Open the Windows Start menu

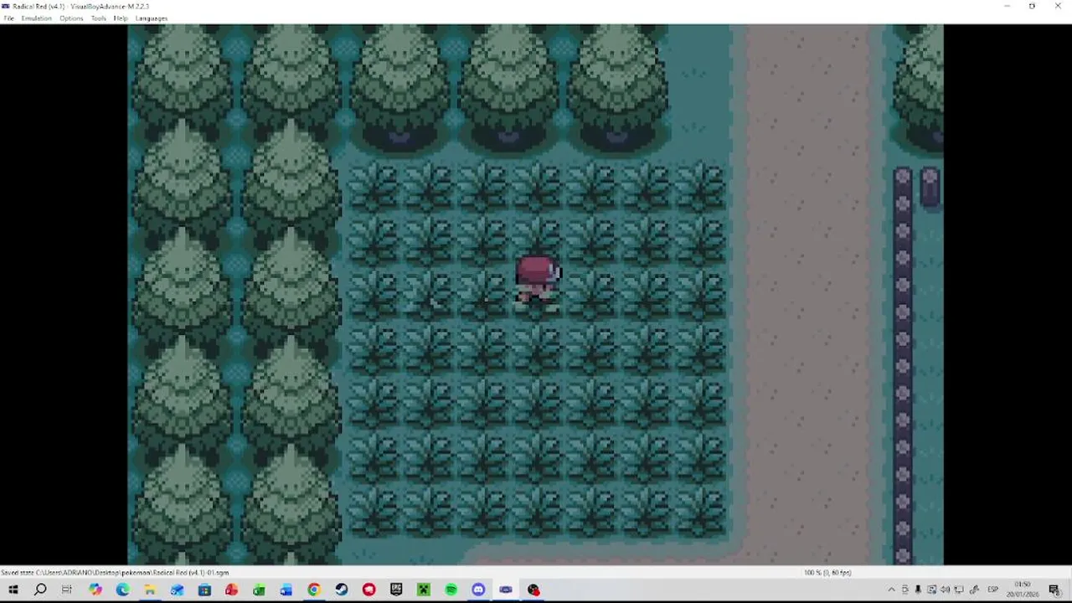pos(13,590)
